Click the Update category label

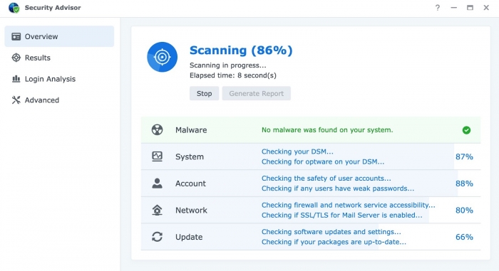[189, 237]
